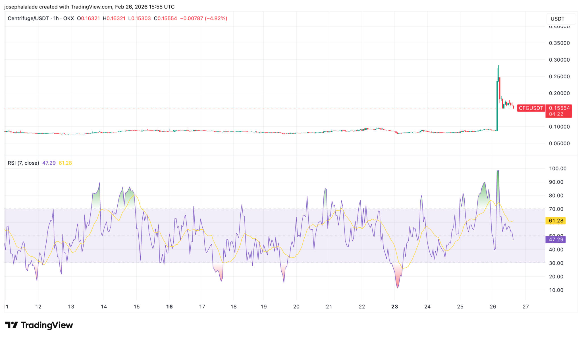Click date 26 on time axis
582x338 pixels.
[x=493, y=306]
